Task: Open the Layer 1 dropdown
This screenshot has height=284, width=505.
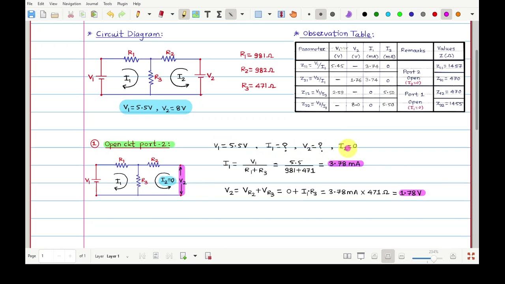Action: pyautogui.click(x=118, y=256)
